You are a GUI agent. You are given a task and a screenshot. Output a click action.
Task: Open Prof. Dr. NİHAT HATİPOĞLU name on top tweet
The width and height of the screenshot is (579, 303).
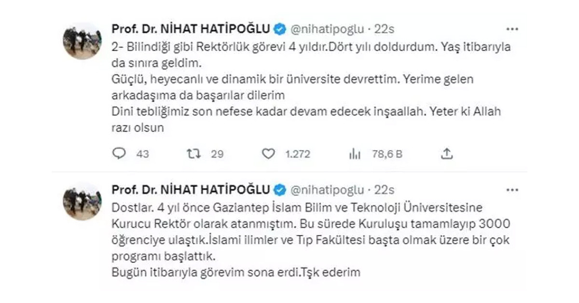[x=191, y=29]
